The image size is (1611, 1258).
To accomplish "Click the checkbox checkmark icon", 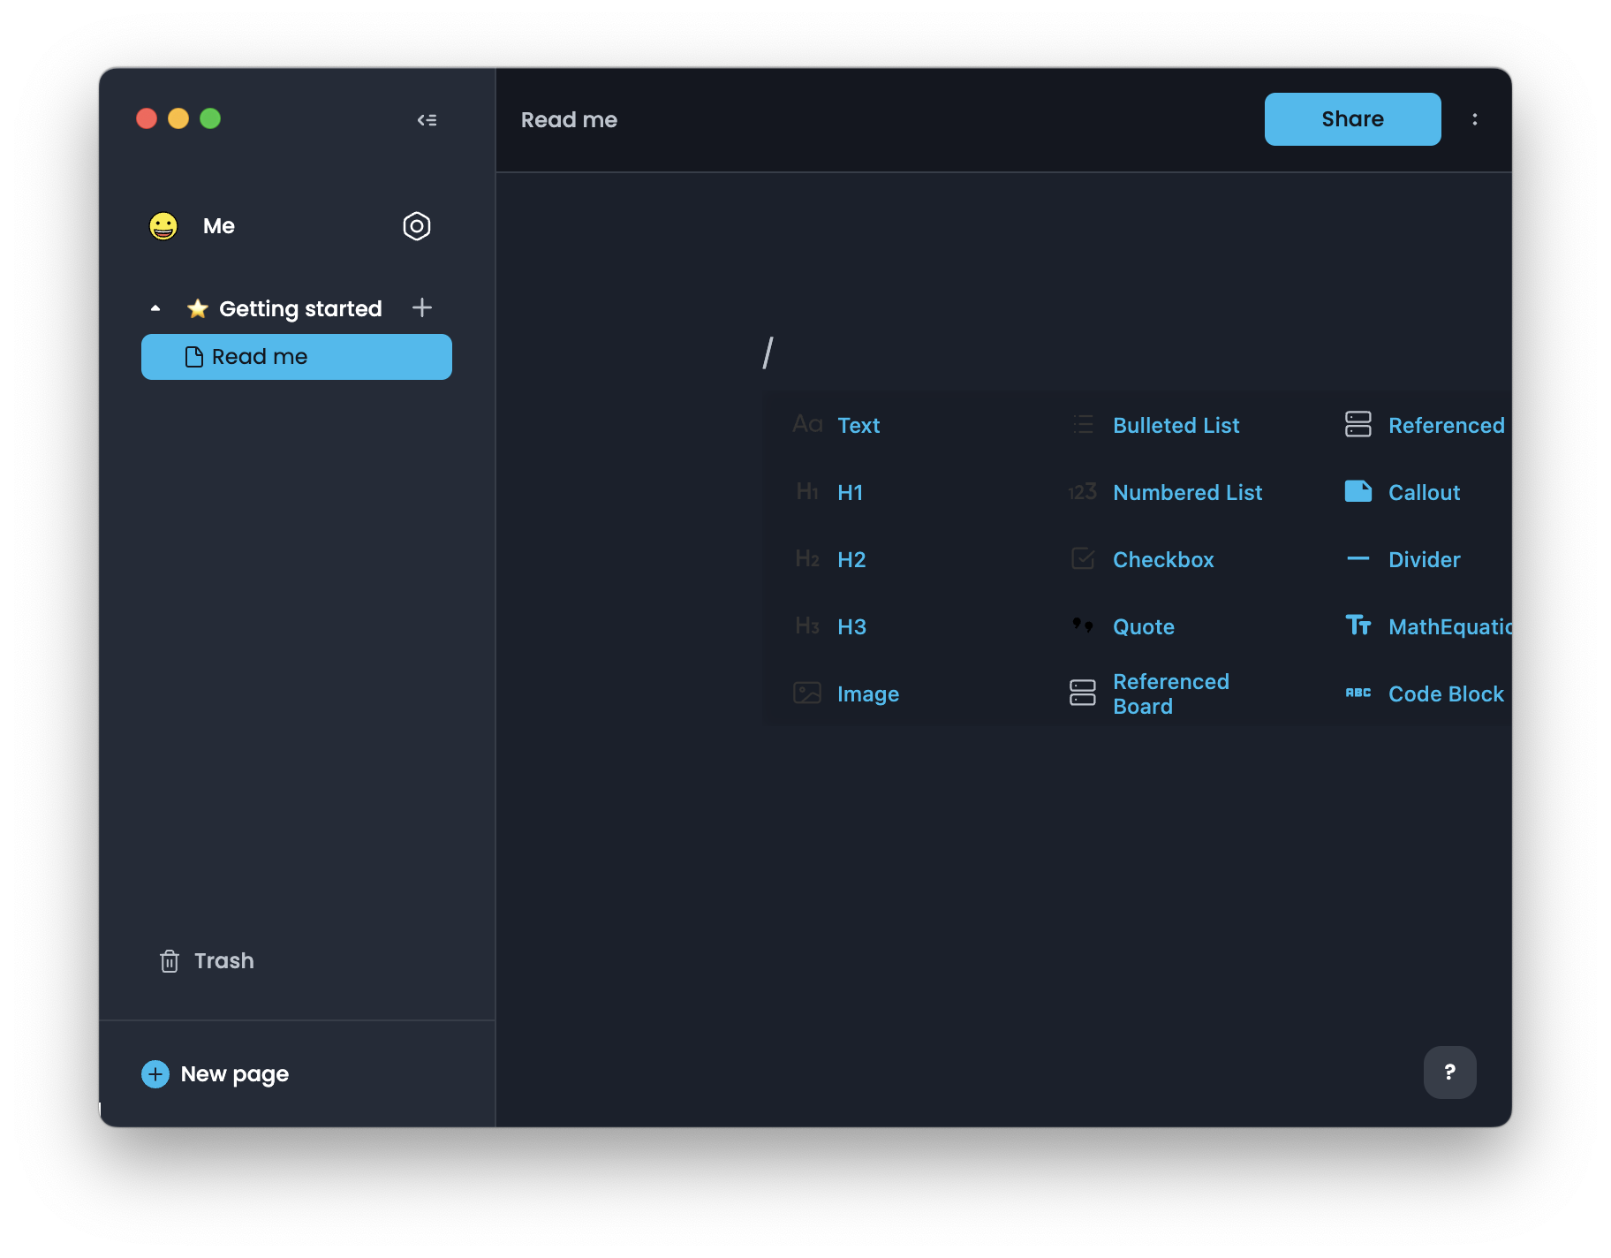I will (x=1083, y=558).
